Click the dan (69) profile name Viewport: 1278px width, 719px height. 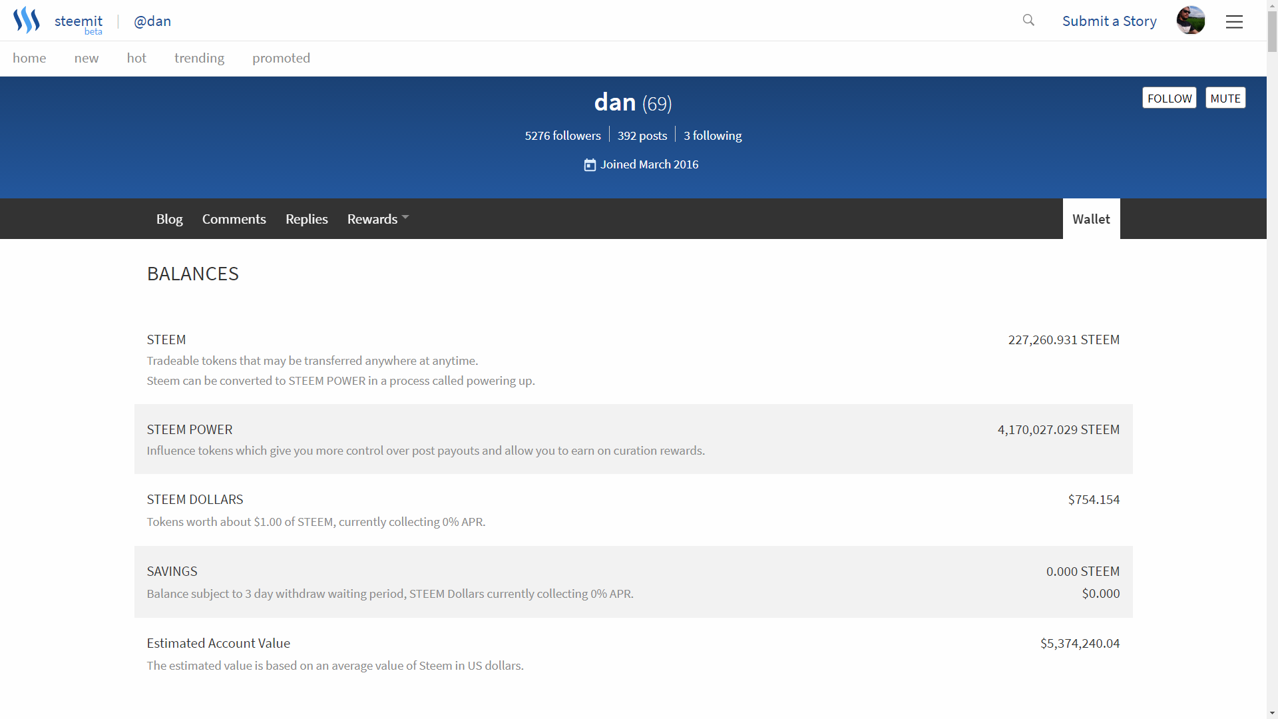(632, 103)
